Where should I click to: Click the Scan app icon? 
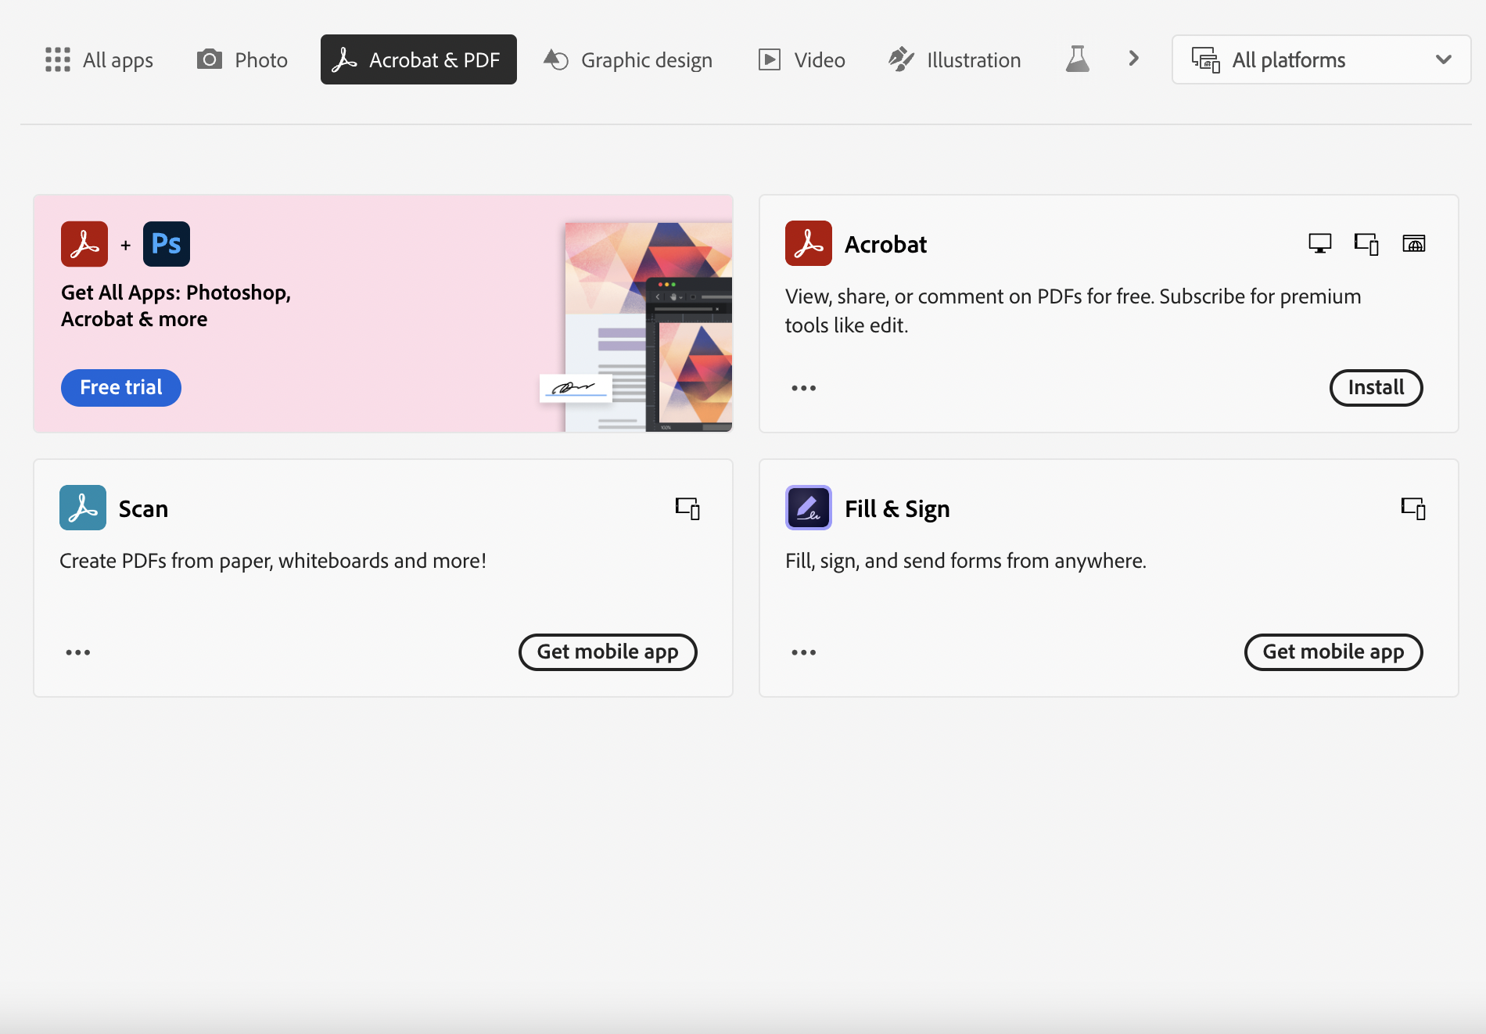tap(83, 508)
